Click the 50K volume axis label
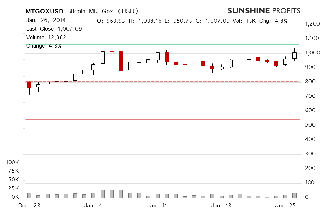Image resolution: width=325 pixels, height=215 pixels. click(14, 180)
